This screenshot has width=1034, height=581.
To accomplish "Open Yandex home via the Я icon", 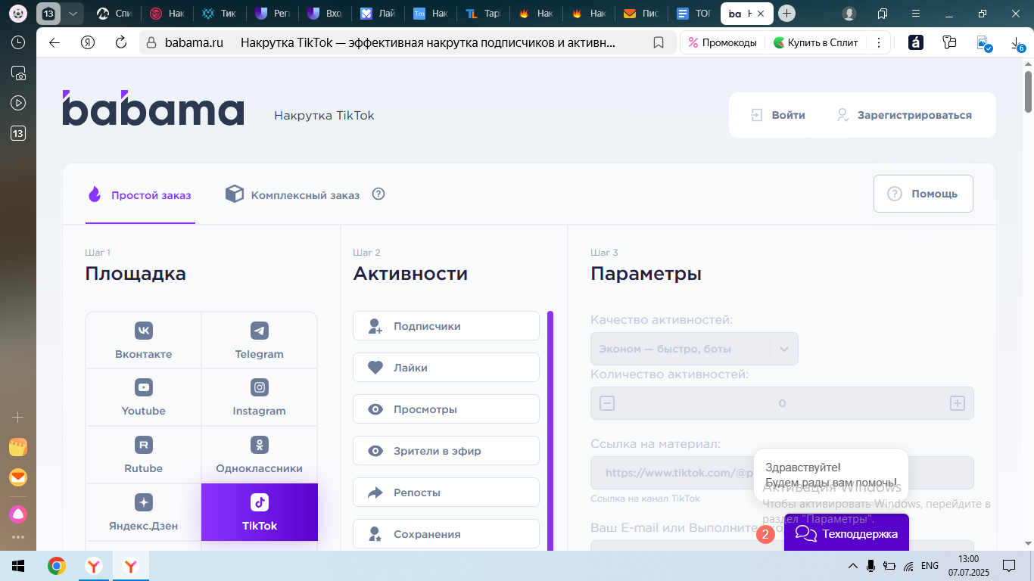I will coord(88,42).
